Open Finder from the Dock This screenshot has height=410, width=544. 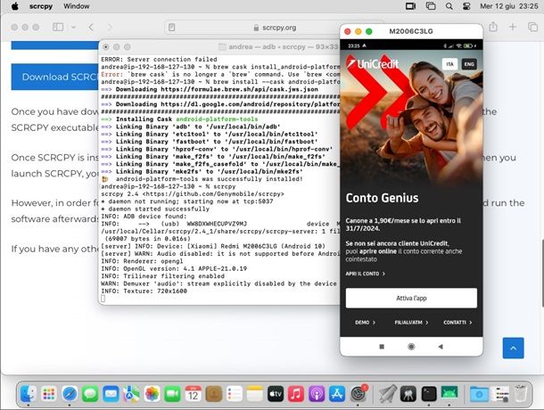point(29,394)
